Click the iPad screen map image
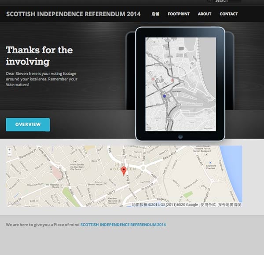Image resolution: width=264 pixels, height=255 pixels. click(x=180, y=84)
